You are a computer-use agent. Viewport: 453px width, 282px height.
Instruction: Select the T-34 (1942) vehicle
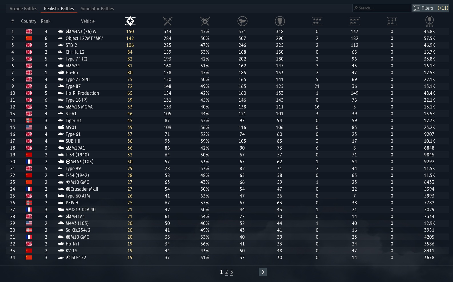[x=77, y=175]
